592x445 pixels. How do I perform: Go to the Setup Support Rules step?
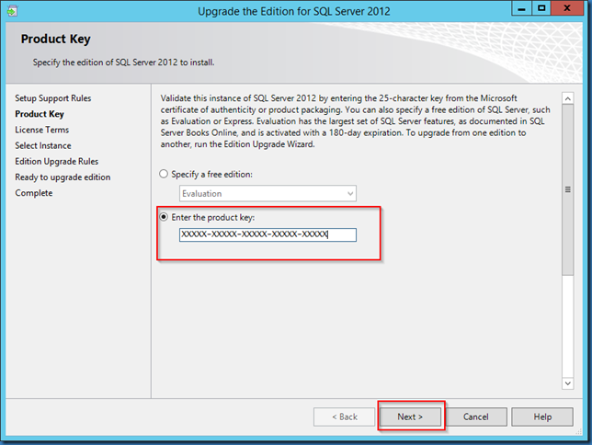tap(53, 98)
